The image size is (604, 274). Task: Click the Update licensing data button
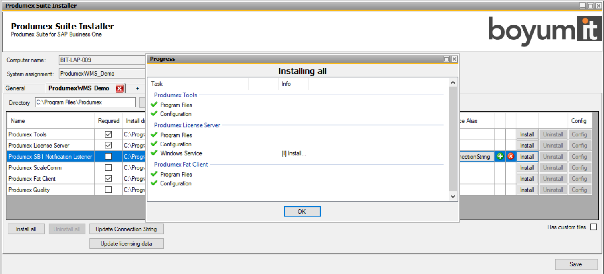[126, 243]
